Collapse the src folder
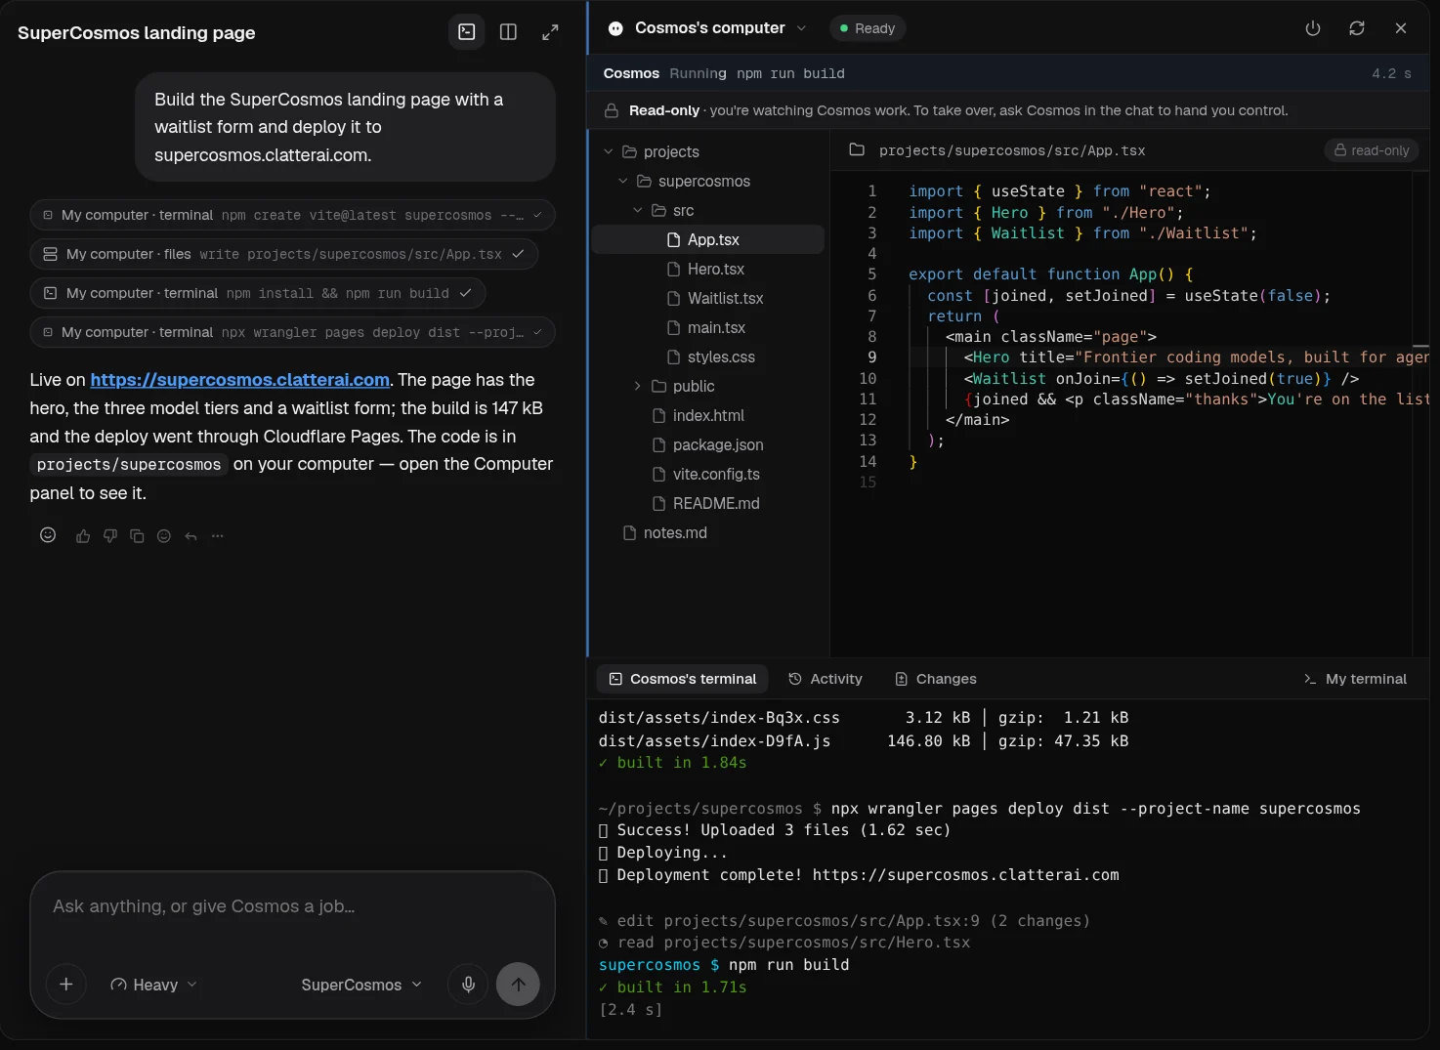Image resolution: width=1440 pixels, height=1050 pixels. click(x=638, y=210)
